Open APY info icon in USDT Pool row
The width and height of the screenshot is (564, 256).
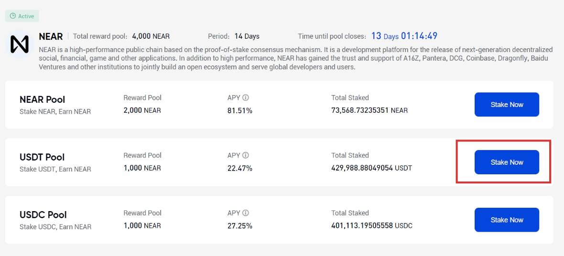point(246,155)
